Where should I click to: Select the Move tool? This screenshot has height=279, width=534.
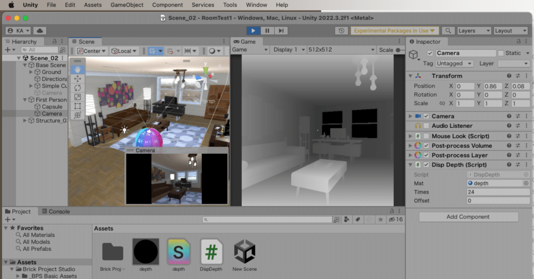click(78, 78)
